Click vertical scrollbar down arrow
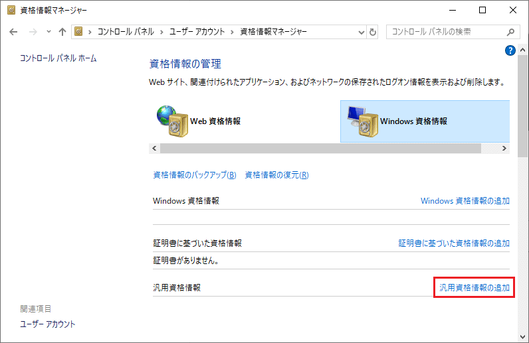 tap(523, 337)
